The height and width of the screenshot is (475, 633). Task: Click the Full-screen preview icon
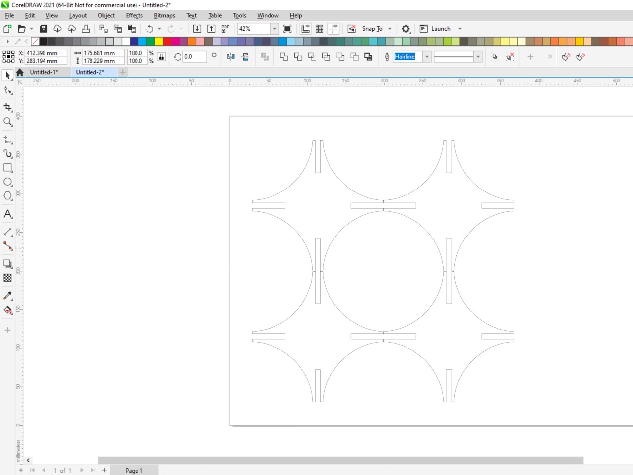click(x=287, y=29)
